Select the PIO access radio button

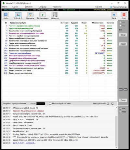pyautogui.click(x=120, y=25)
